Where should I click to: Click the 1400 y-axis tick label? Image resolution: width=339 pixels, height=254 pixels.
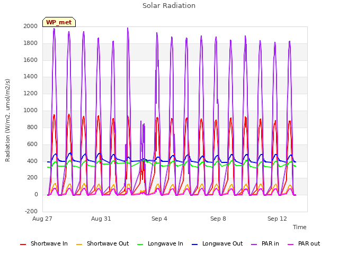(x=31, y=76)
